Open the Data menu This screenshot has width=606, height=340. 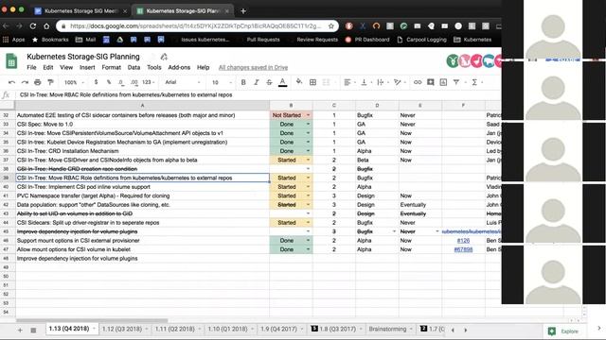[x=134, y=67]
